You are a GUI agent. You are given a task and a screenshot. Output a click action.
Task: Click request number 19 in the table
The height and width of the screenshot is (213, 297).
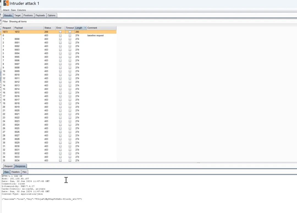[4, 103]
